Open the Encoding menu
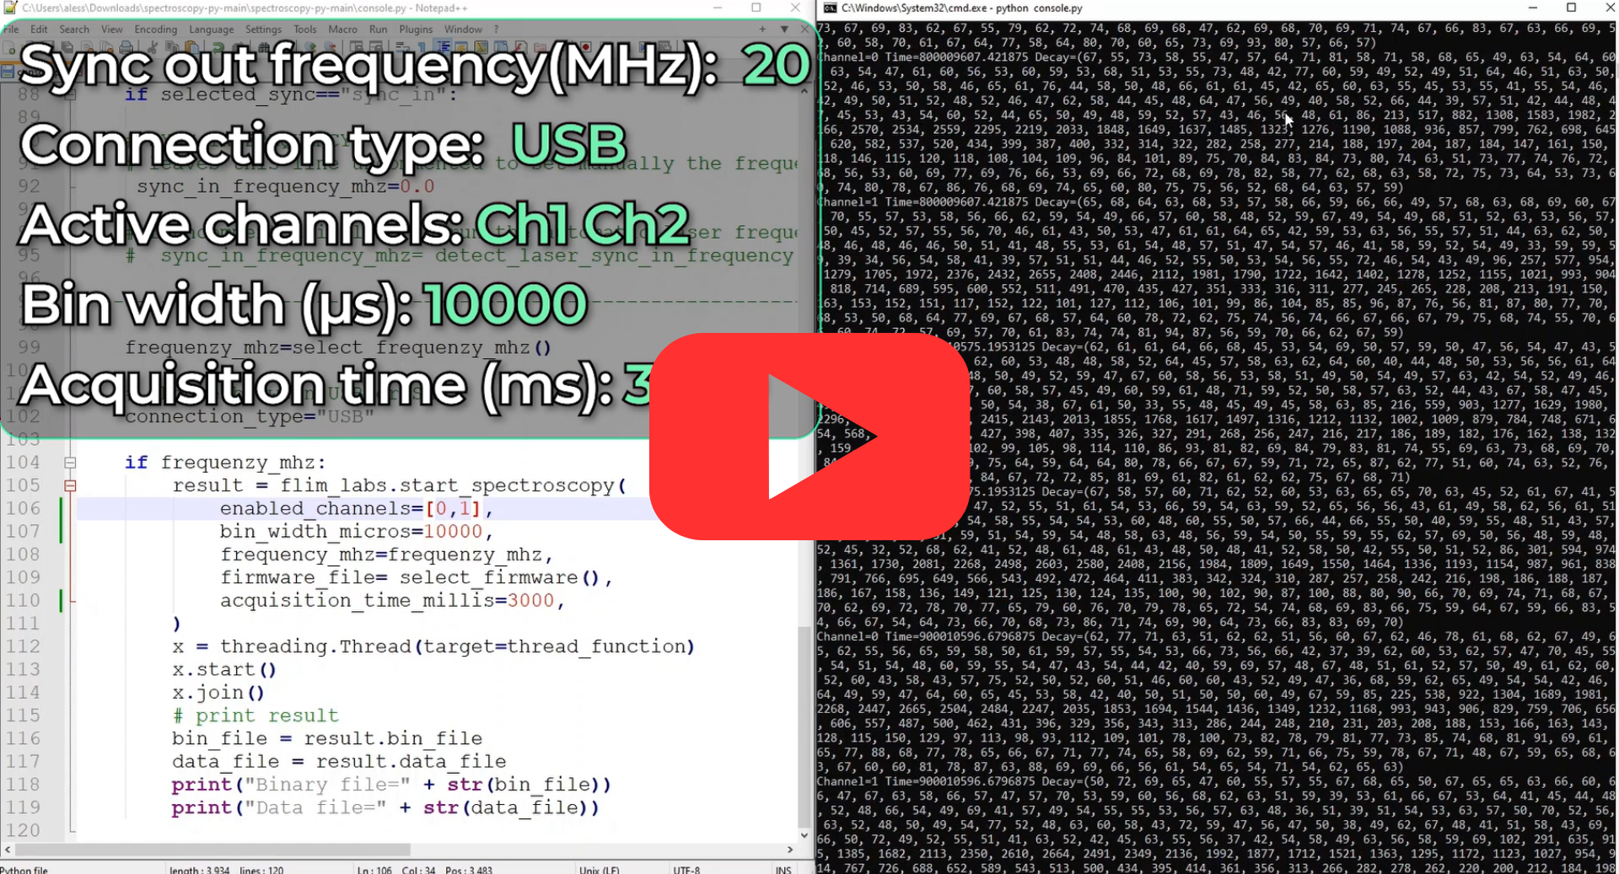 point(156,29)
